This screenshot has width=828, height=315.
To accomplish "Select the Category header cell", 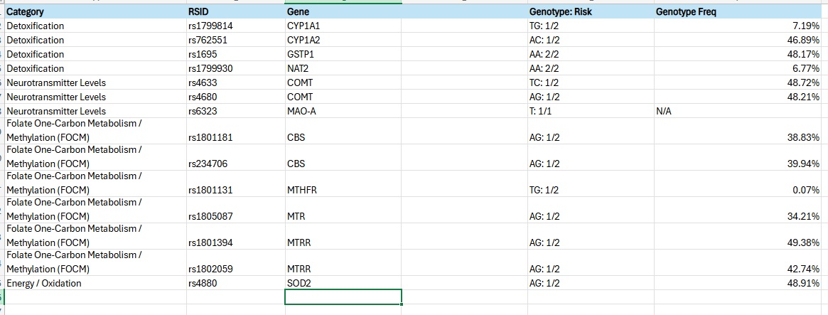I will point(95,11).
